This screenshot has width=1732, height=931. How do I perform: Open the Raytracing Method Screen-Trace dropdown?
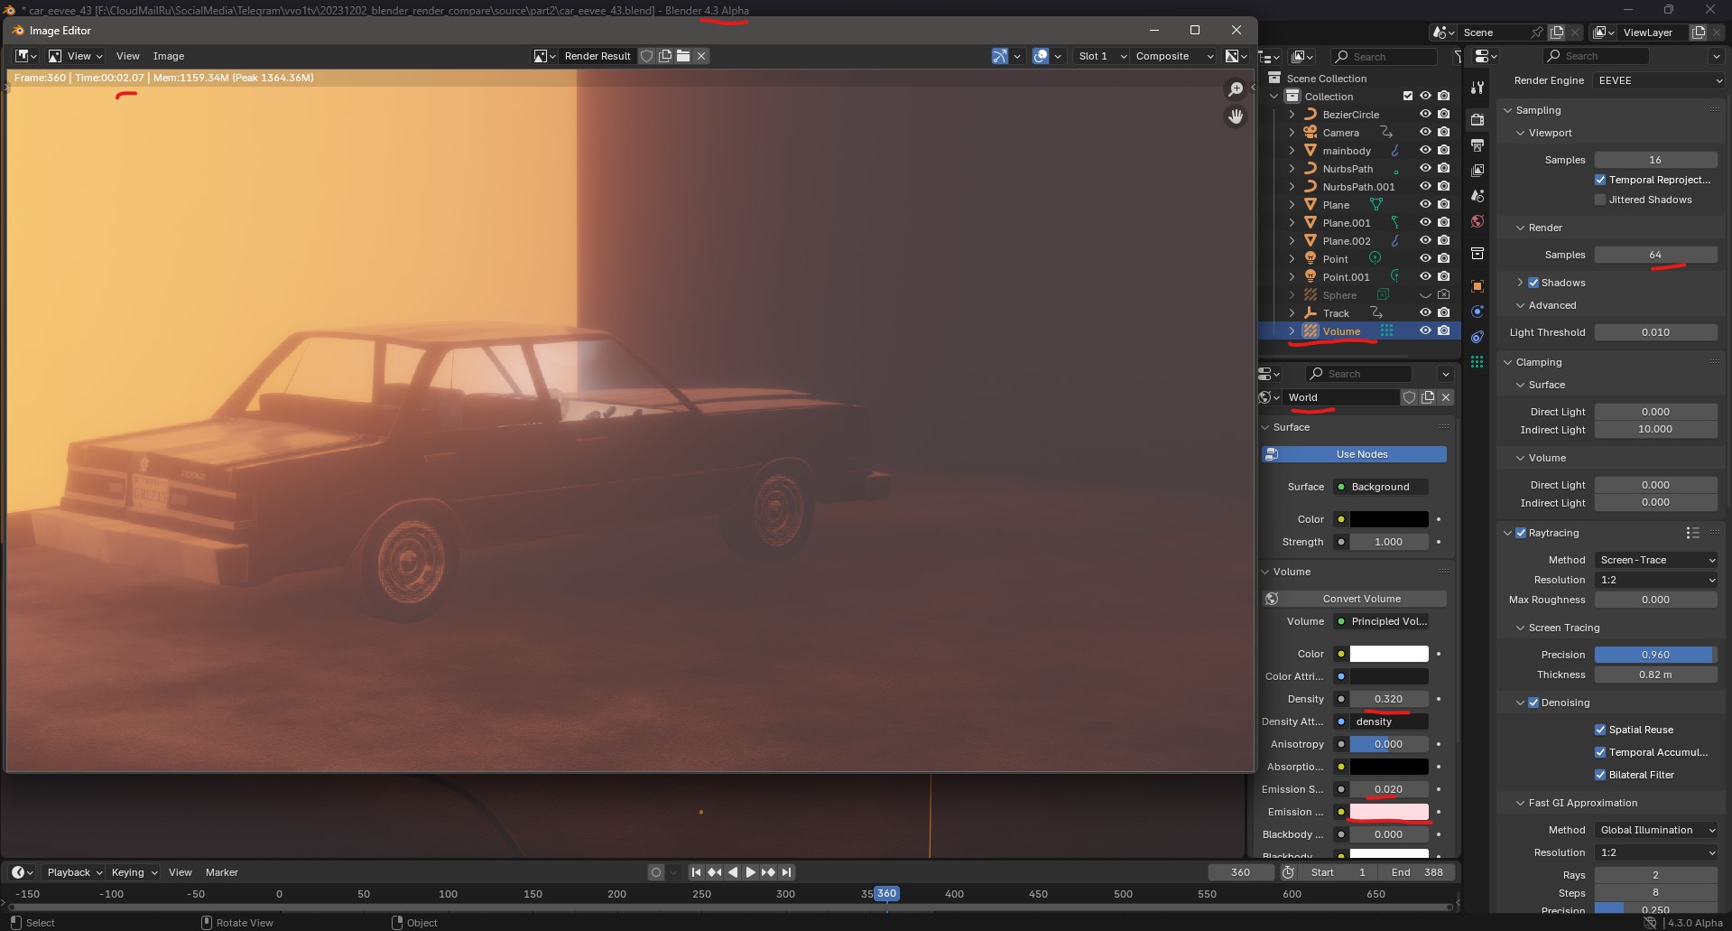coord(1656,560)
